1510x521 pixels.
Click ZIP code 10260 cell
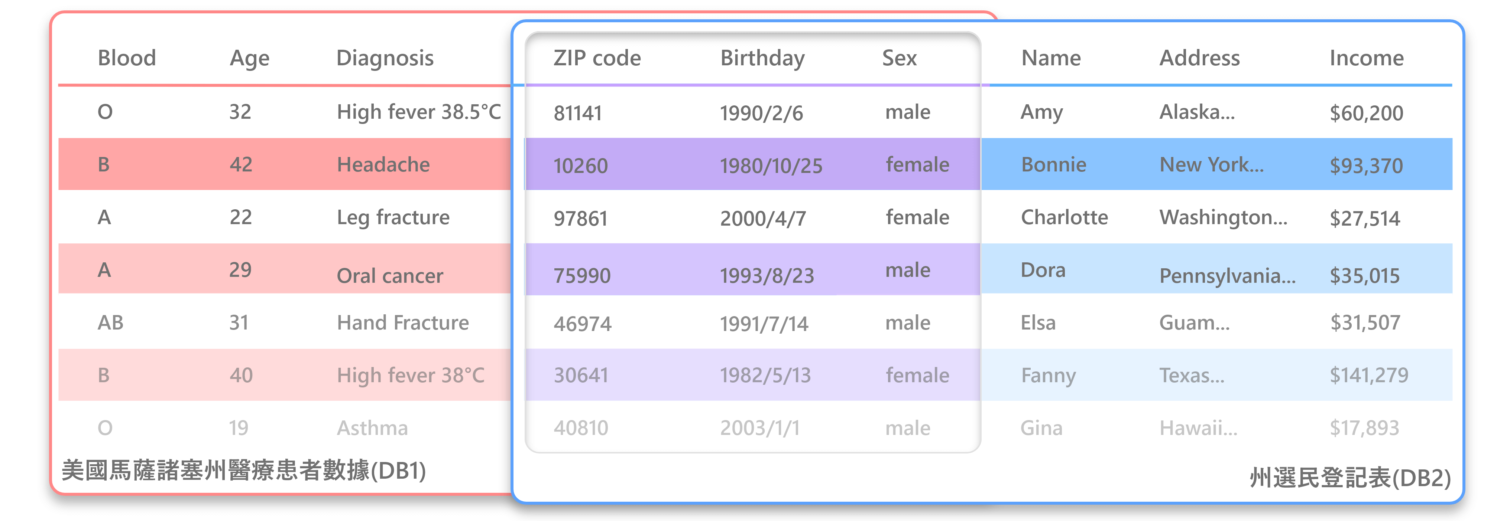pos(580,166)
